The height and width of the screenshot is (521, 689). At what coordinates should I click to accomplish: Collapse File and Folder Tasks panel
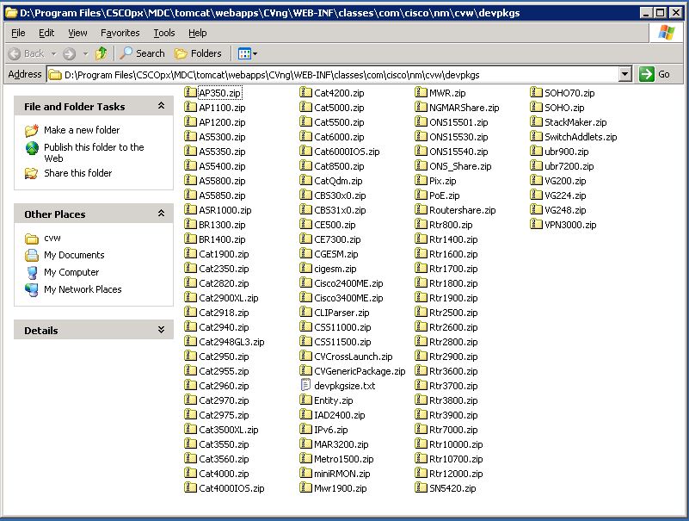[x=161, y=106]
